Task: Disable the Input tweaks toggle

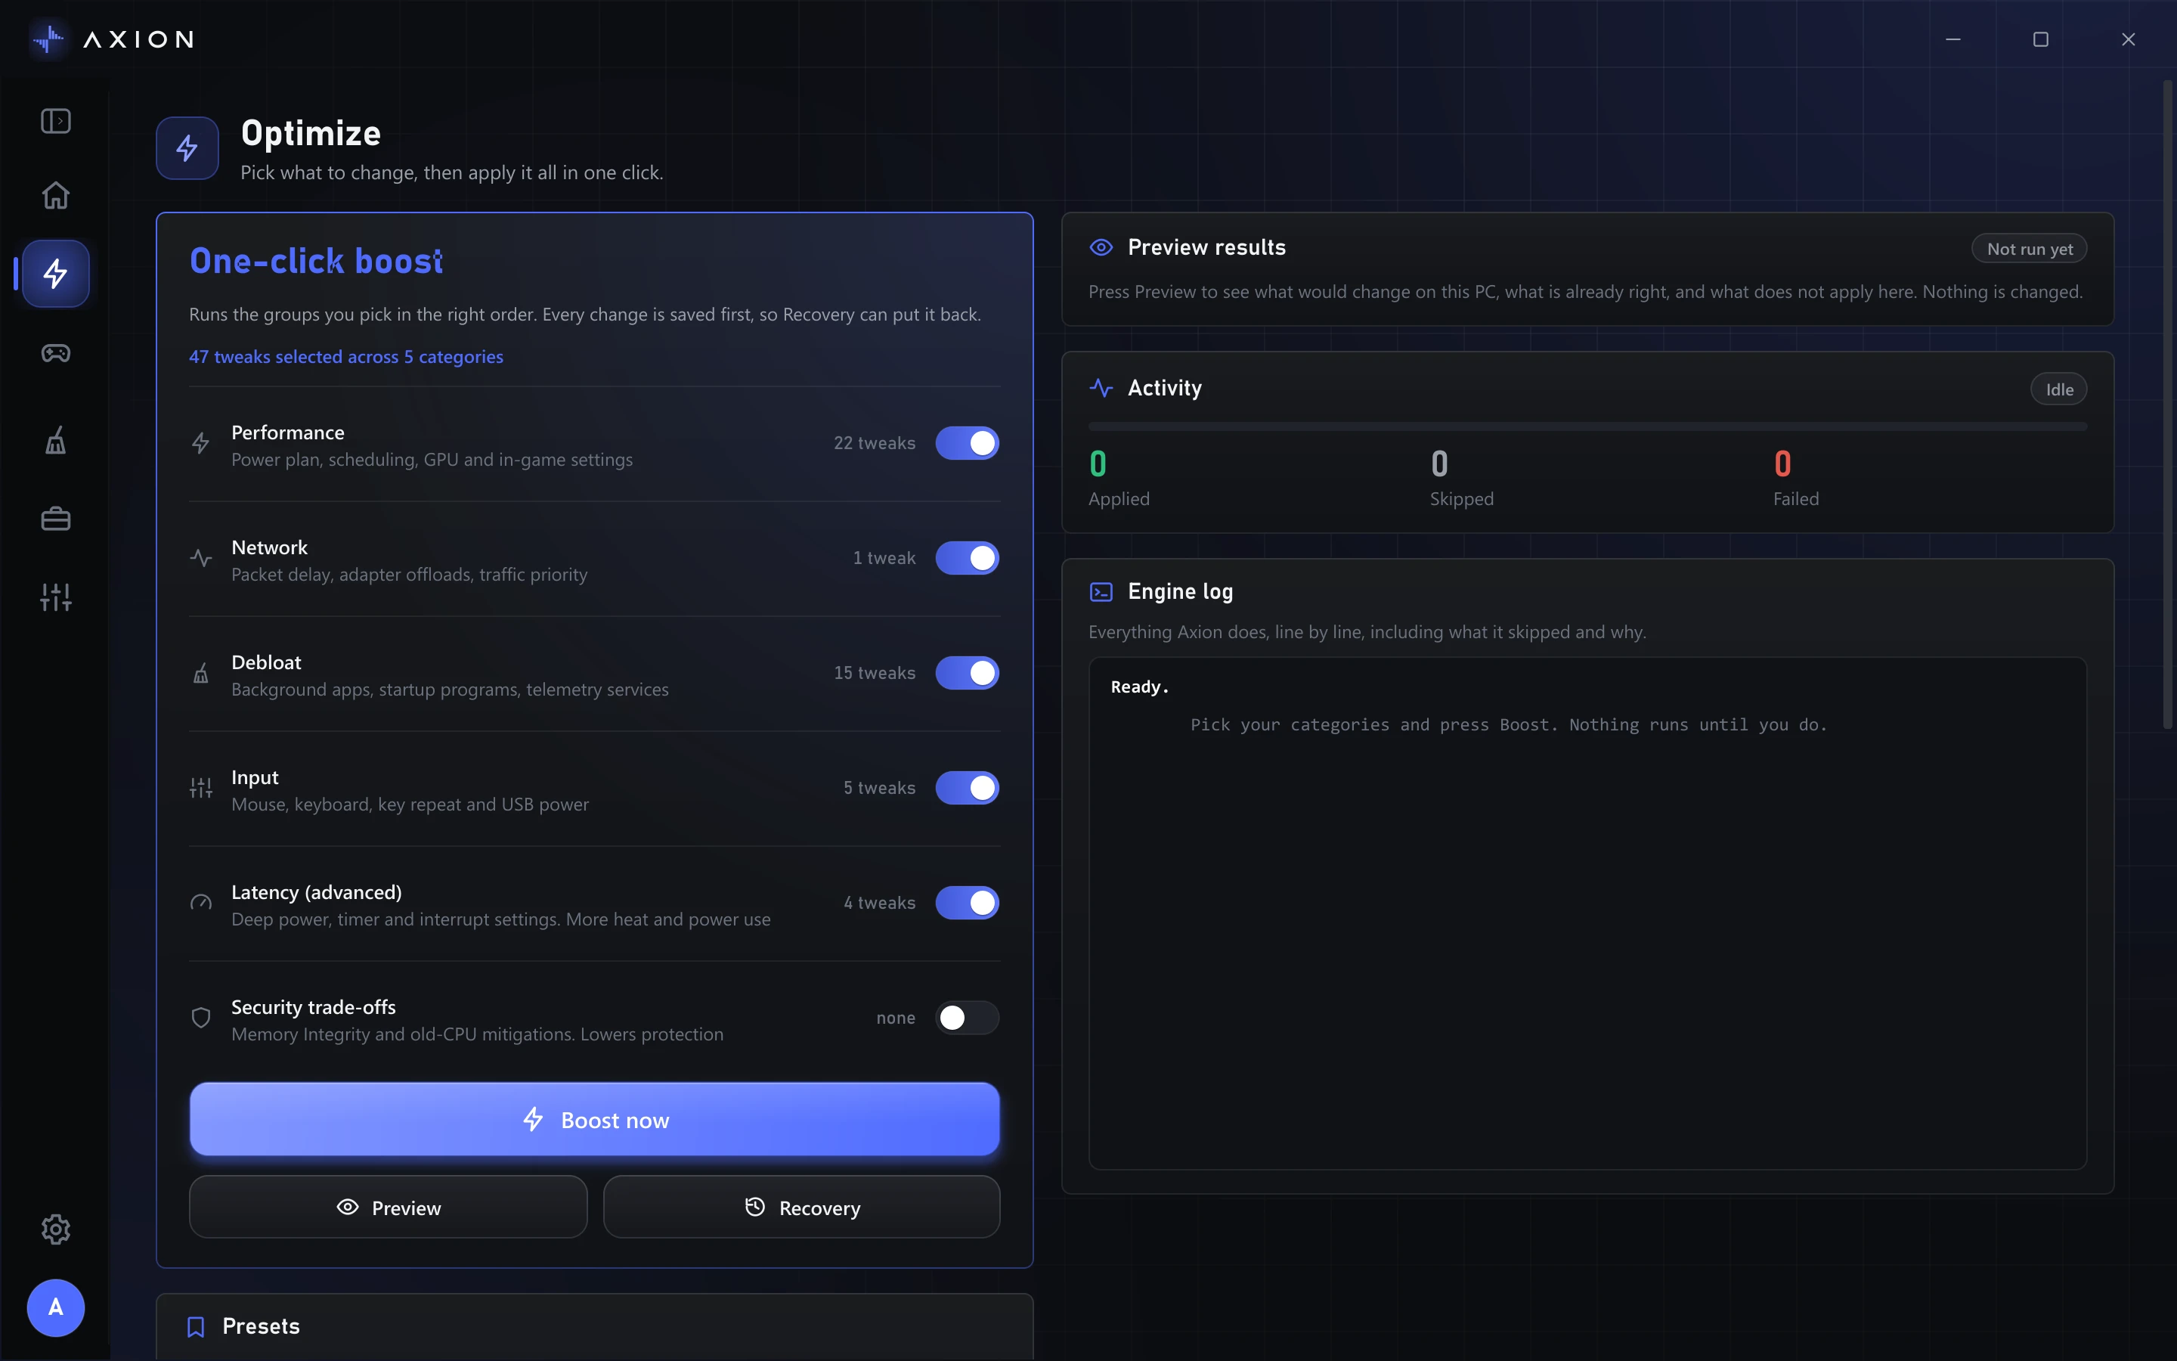Action: 967,788
